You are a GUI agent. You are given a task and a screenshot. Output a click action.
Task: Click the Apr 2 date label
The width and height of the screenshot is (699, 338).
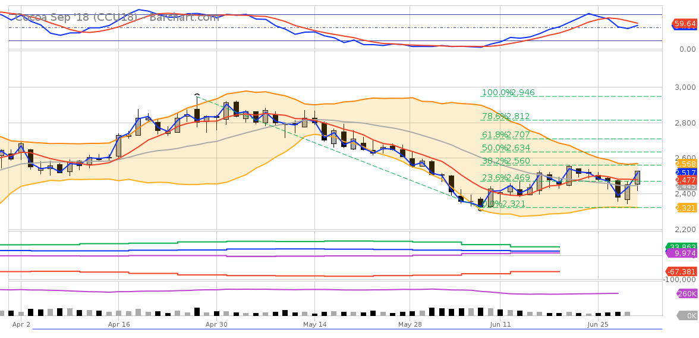click(x=21, y=324)
